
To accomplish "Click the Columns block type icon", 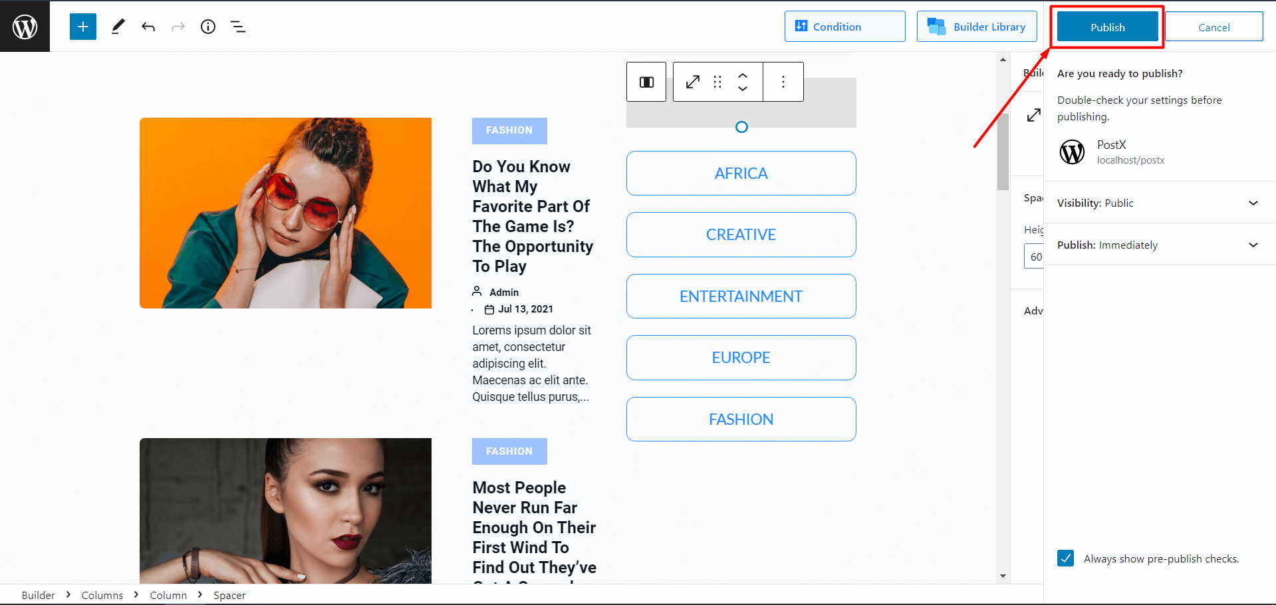I will (x=646, y=82).
